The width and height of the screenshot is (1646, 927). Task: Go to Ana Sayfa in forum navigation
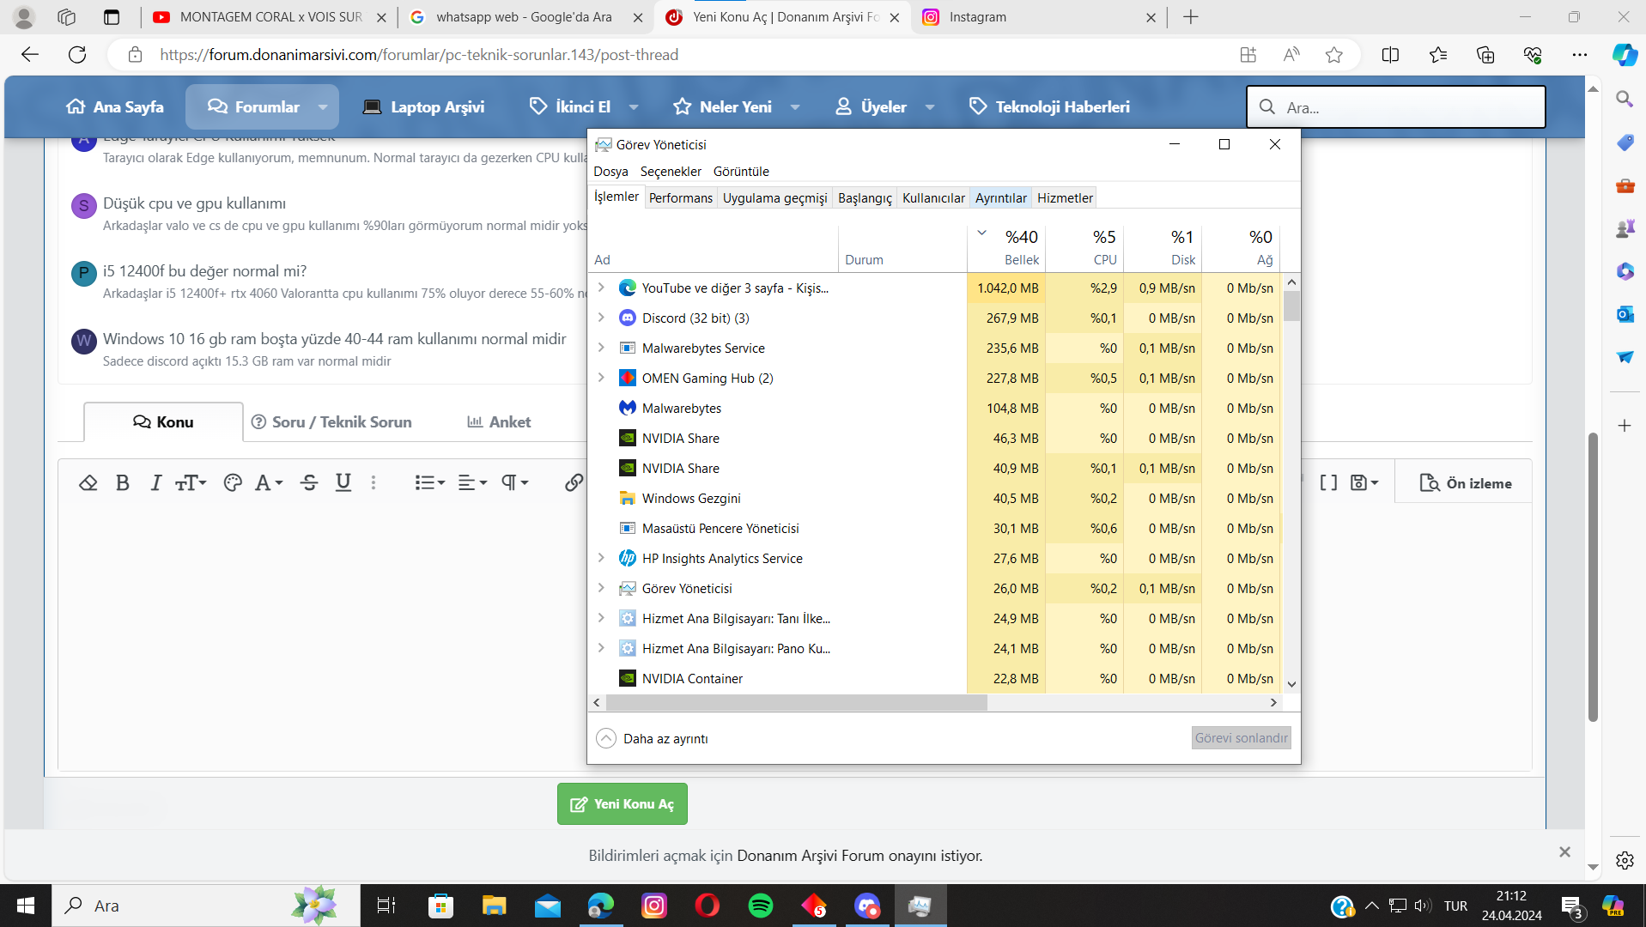(x=115, y=106)
